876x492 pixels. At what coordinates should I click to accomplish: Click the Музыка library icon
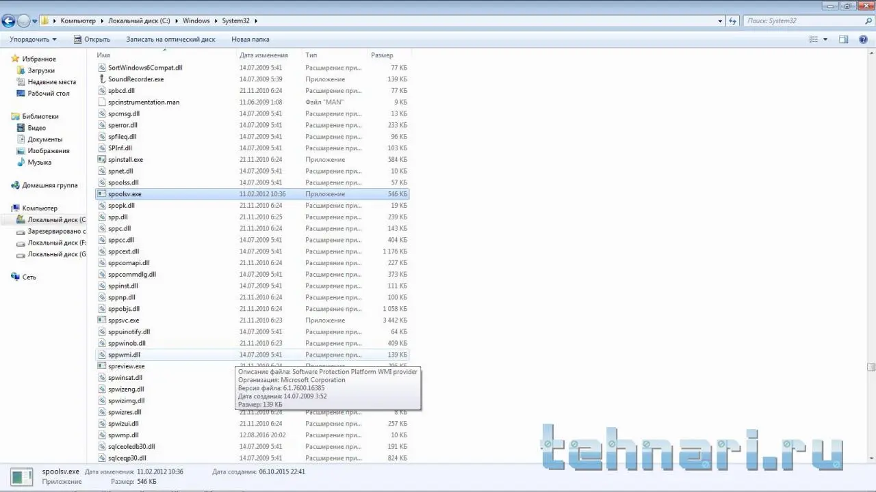[21, 163]
